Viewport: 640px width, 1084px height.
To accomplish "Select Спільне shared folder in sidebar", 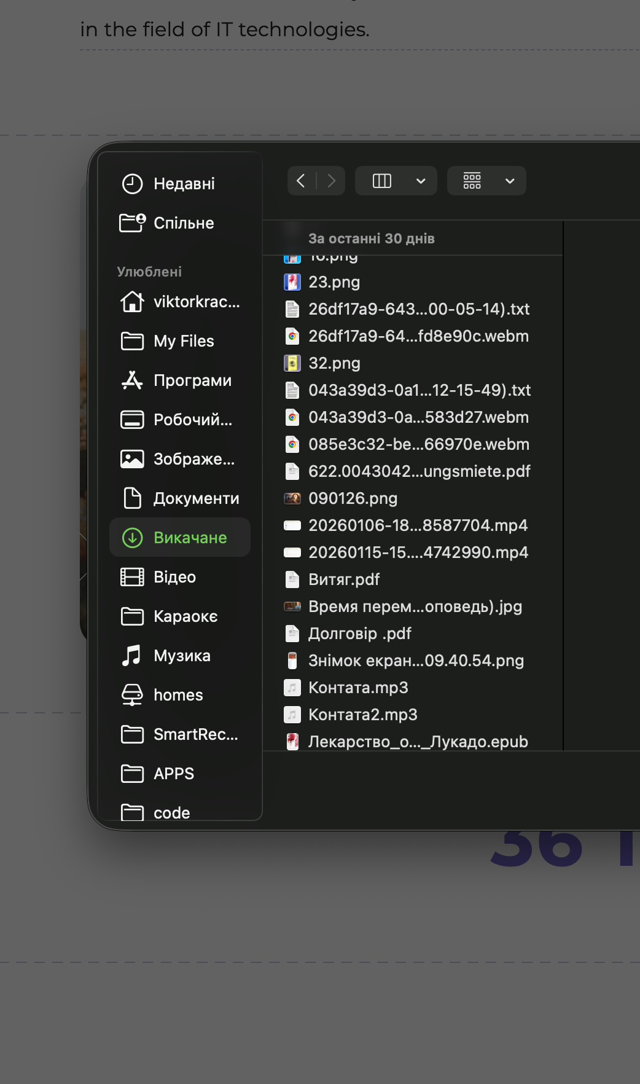I will [183, 223].
